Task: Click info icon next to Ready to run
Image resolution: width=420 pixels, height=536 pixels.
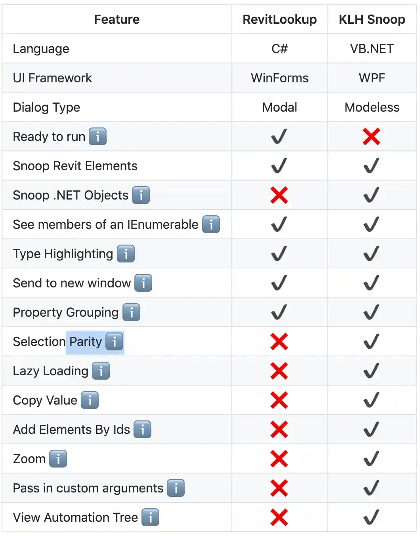Action: click(x=97, y=137)
